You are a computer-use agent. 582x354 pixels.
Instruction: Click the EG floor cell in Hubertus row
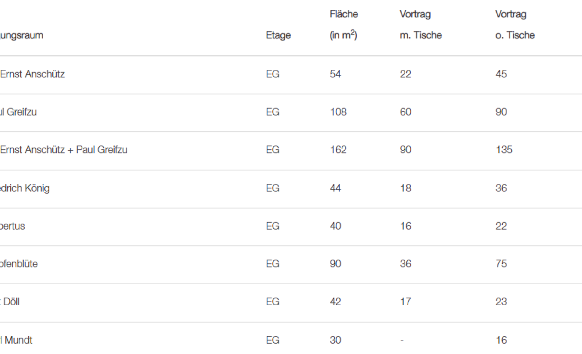[x=273, y=226]
